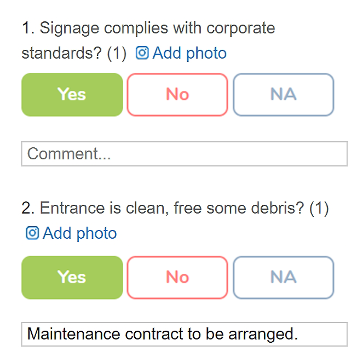Click the question 1 signage text
The width and height of the screenshot is (363, 363).
click(x=148, y=41)
